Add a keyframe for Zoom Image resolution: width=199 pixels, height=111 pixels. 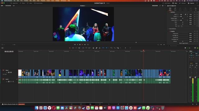[x=195, y=14]
